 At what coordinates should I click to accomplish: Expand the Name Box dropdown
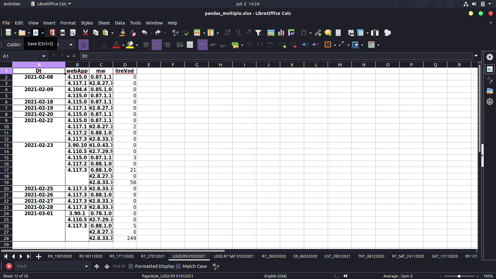(44, 56)
